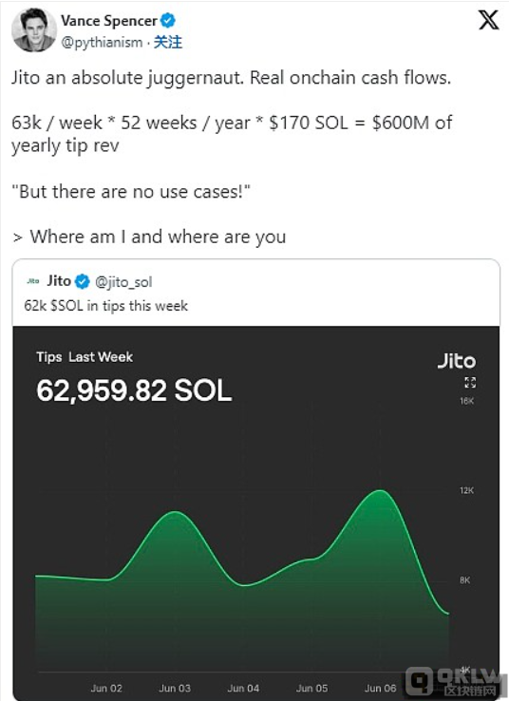This screenshot has height=701, width=509.
Task: Click the Jito logo on chart
Action: coord(456,361)
